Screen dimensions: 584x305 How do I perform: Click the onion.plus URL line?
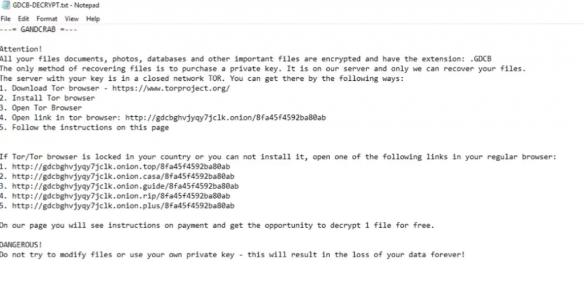123,205
